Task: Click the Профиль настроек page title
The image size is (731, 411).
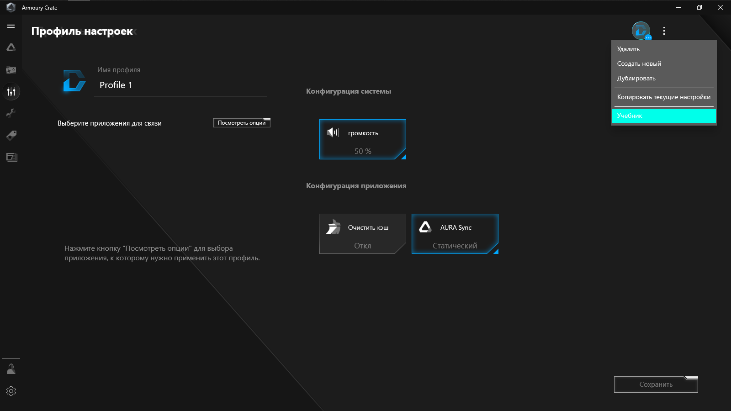Action: 82,31
